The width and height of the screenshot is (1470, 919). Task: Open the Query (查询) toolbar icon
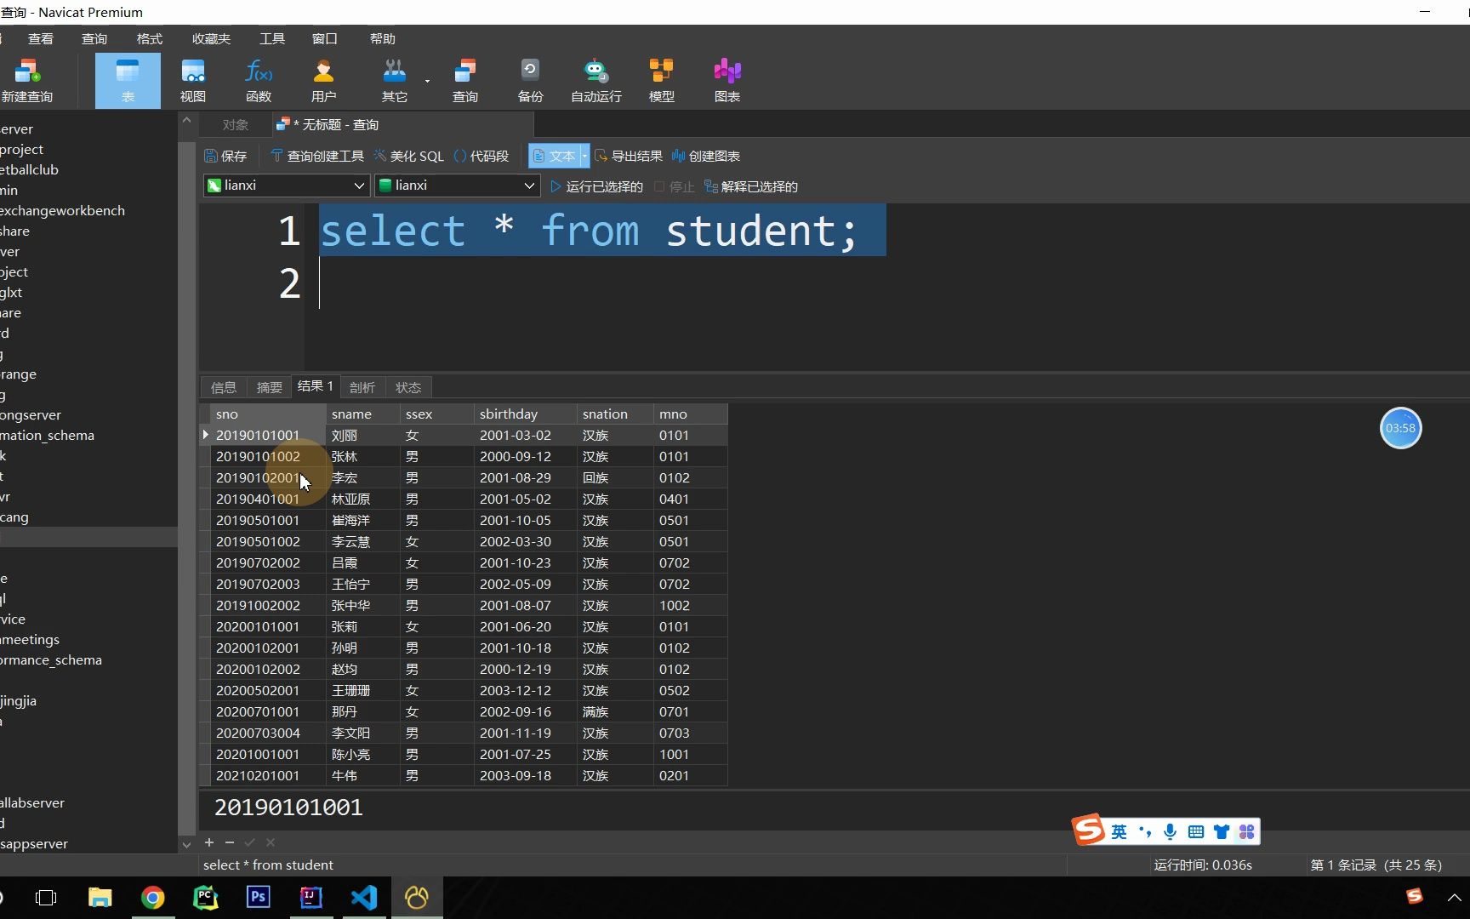[x=465, y=81]
